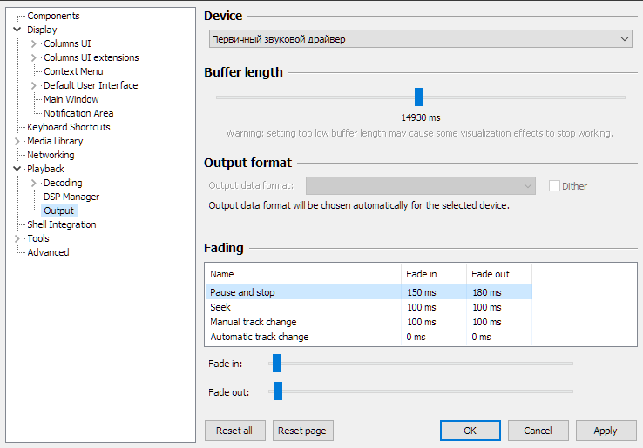Click the Fade in slider handle

[277, 363]
